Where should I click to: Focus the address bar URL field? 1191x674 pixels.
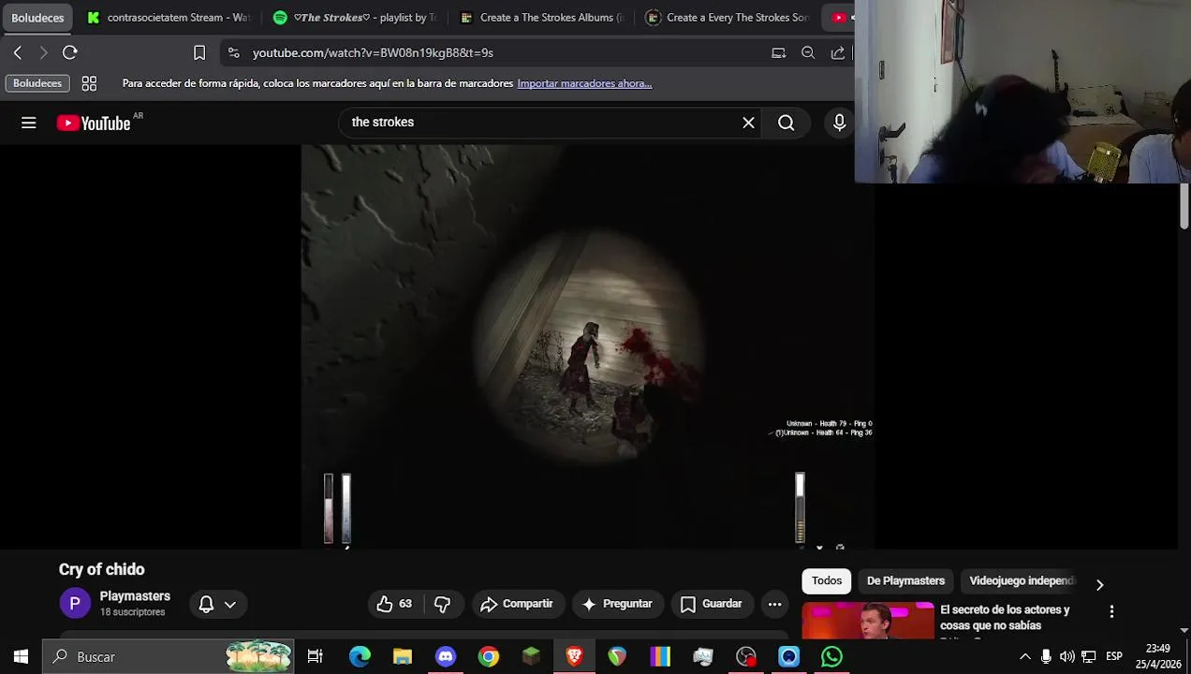point(506,52)
